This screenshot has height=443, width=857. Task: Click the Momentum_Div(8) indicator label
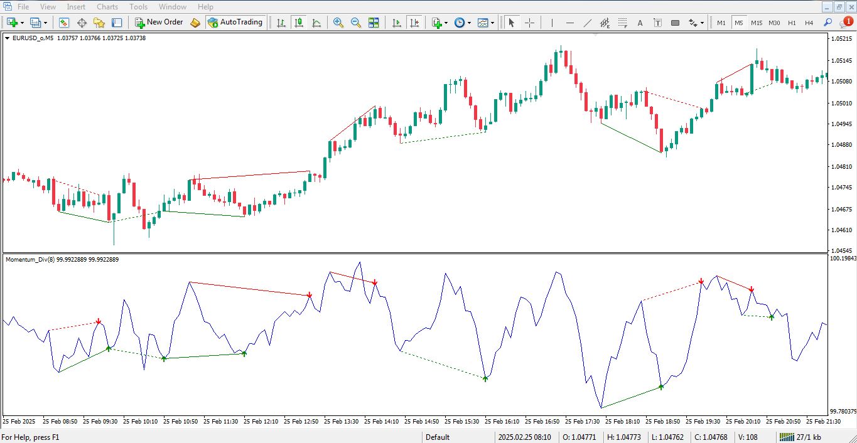(31, 259)
